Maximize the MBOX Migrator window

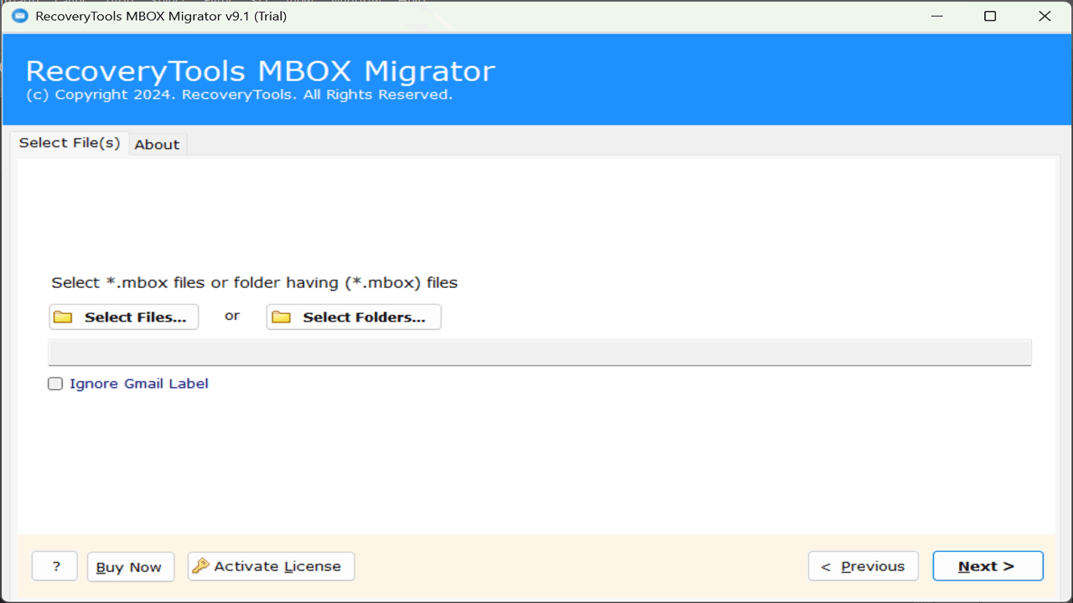coord(990,16)
